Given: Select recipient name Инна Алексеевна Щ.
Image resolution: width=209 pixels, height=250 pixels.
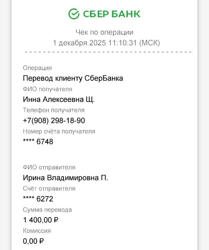Looking at the screenshot, I should pyautogui.click(x=59, y=99).
